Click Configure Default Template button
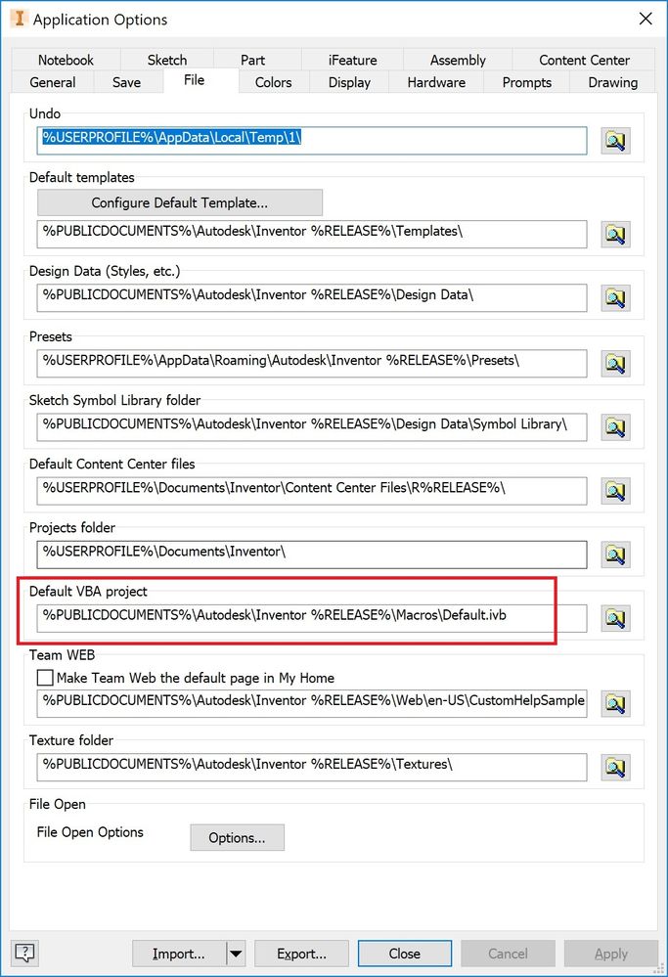The height and width of the screenshot is (977, 668). tap(179, 202)
